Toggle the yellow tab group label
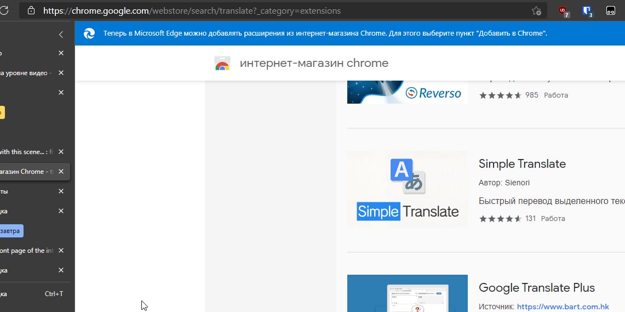Image resolution: width=625 pixels, height=312 pixels. click(x=2, y=112)
